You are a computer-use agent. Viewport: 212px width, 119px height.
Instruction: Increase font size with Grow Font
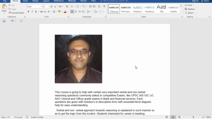(52, 7)
